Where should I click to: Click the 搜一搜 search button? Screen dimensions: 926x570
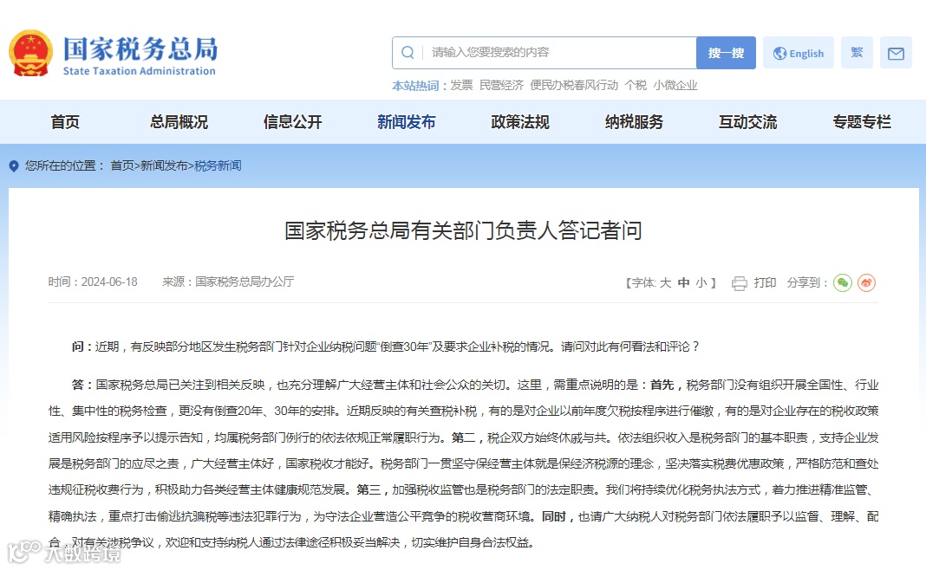(726, 53)
